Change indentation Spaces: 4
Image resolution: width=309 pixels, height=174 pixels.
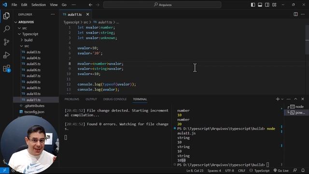pos(214,171)
